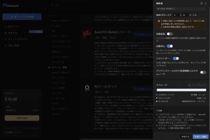Click the 15.7MB (0.1 %) value in storage panel
Viewport: 210px width, 140px height.
tap(198, 95)
